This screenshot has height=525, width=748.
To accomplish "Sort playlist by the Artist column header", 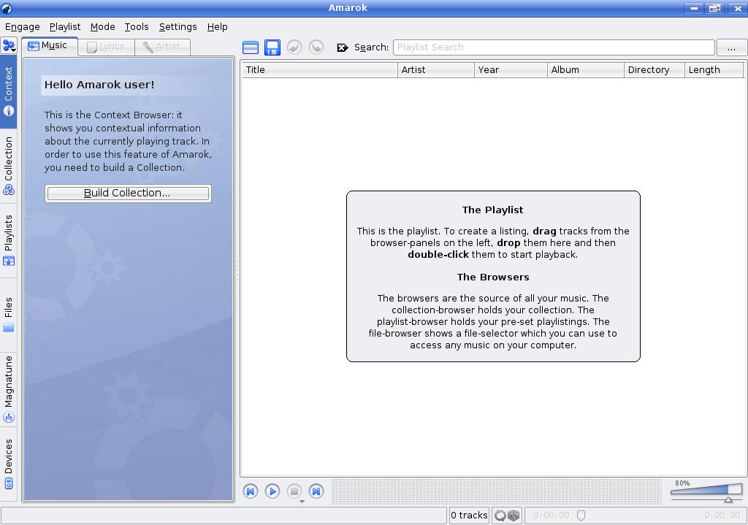I will (436, 69).
